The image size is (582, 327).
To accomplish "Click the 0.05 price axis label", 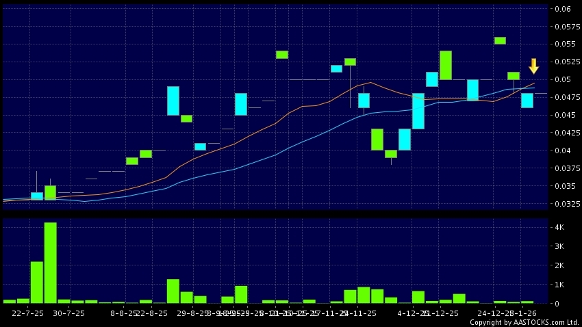I will [x=563, y=79].
